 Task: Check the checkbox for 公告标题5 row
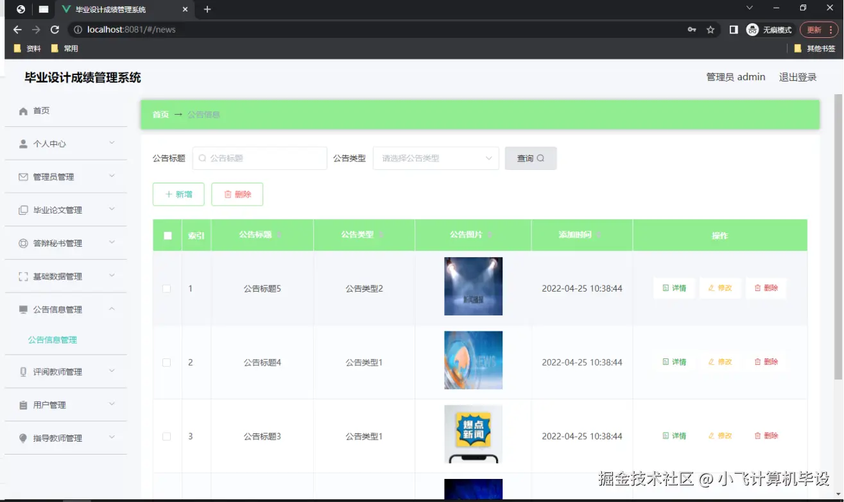[x=167, y=289]
